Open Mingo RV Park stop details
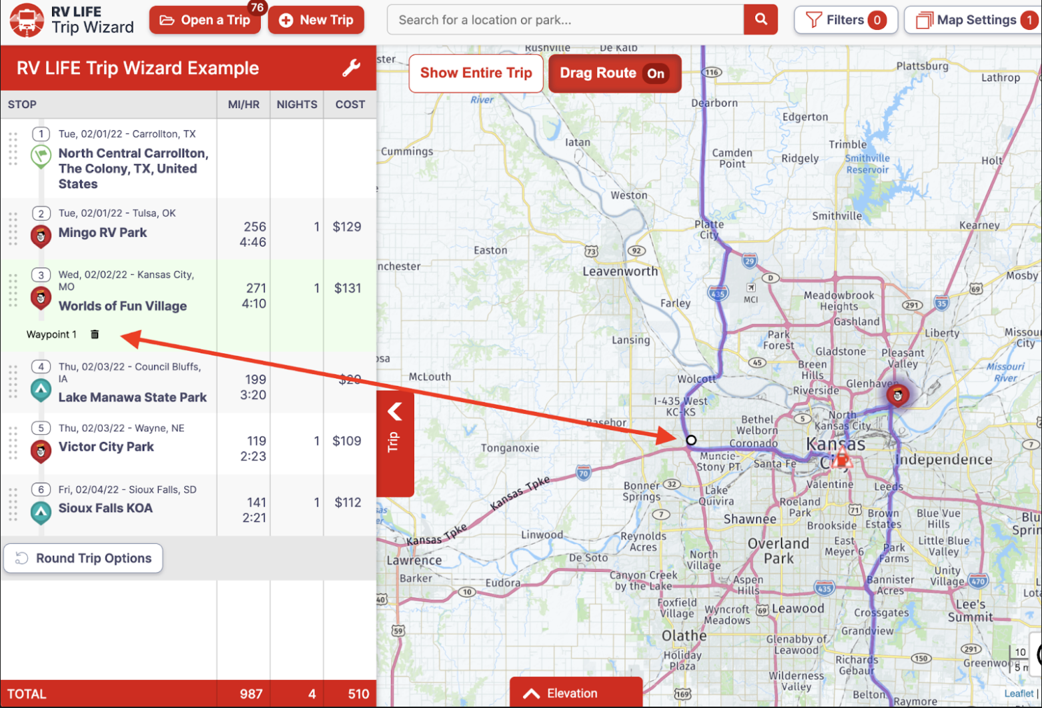 (103, 233)
